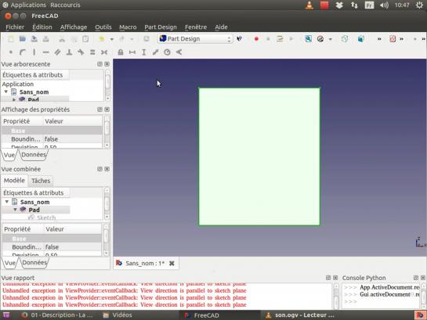Click the What's This help cursor icon
Screen dimensions: 427x320
click(x=240, y=39)
